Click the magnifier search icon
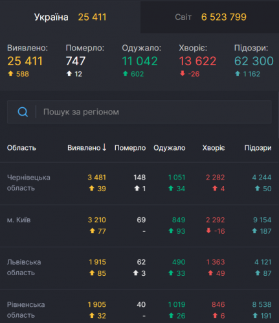This screenshot has width=279, height=323. (23, 112)
